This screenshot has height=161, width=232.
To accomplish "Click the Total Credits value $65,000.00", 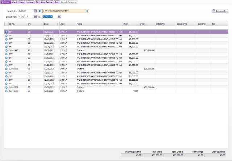I will pos(174,155).
